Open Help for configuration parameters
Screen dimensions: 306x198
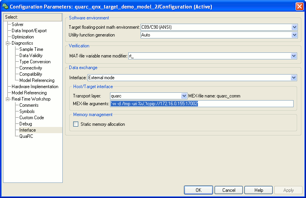click(x=259, y=190)
